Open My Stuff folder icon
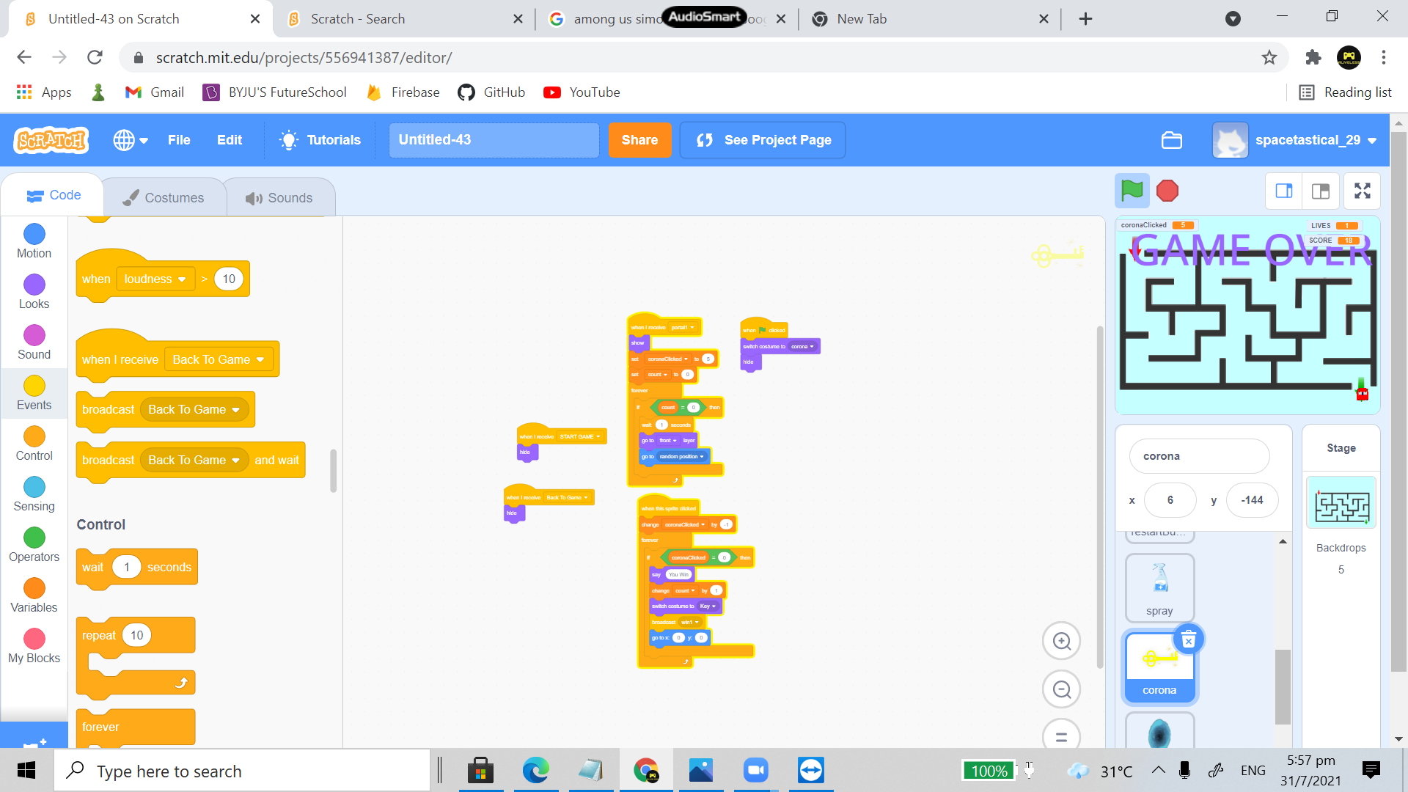Screen dimensions: 1408x792 pyautogui.click(x=1171, y=140)
